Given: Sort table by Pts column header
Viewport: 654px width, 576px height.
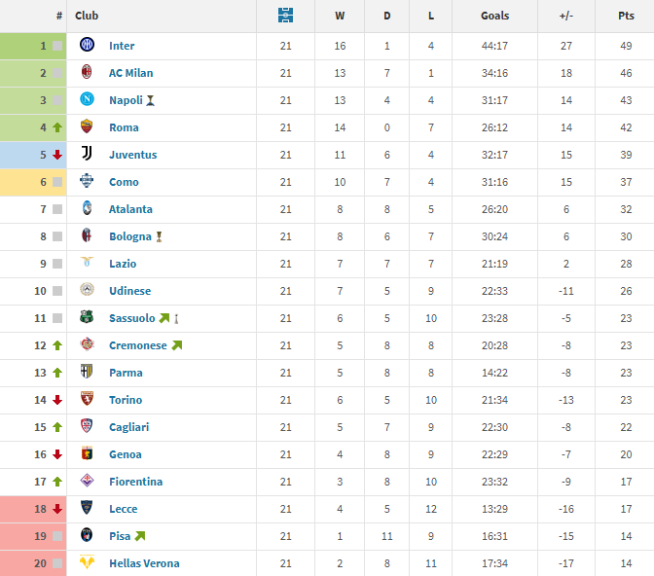Looking at the screenshot, I should pyautogui.click(x=626, y=16).
